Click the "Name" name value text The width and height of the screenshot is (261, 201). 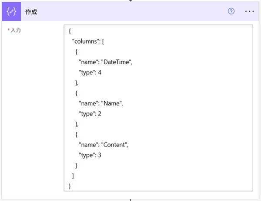pyautogui.click(x=112, y=103)
